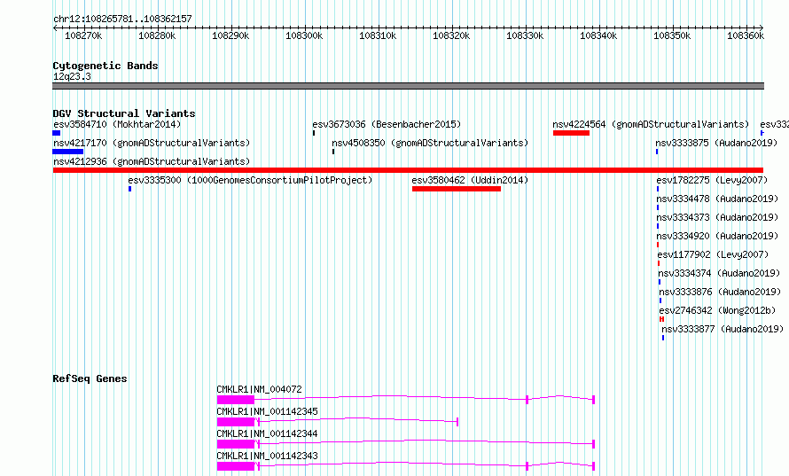Image resolution: width=789 pixels, height=476 pixels.
Task: Click the gray 12q23.3 cytogenetic band bar
Action: 408,86
